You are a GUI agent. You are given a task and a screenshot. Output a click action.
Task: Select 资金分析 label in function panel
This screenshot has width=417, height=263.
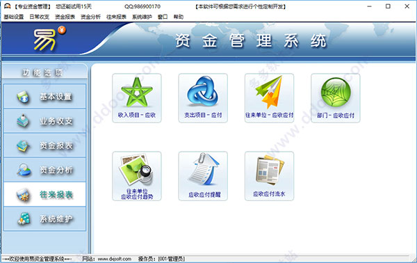[x=56, y=170]
